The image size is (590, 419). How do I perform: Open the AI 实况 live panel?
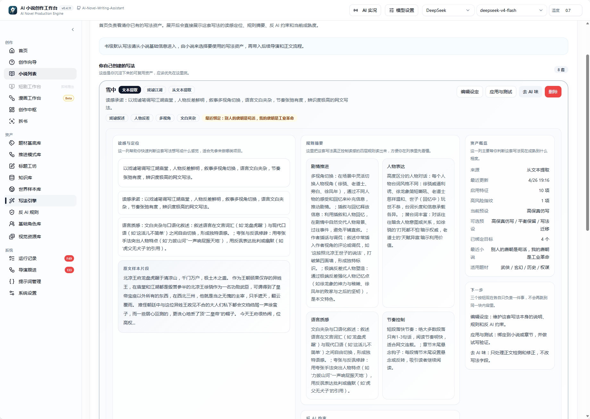(x=365, y=10)
